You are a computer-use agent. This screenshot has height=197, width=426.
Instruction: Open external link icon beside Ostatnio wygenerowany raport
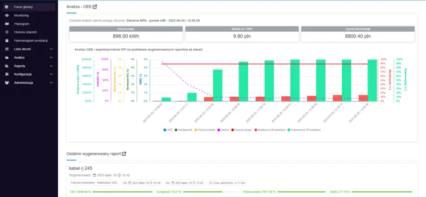(124, 154)
